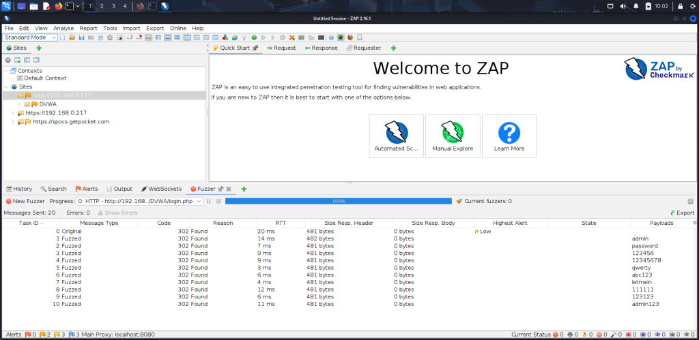The image size is (699, 340).
Task: Open the Standard Mode dropdown
Action: pyautogui.click(x=30, y=37)
